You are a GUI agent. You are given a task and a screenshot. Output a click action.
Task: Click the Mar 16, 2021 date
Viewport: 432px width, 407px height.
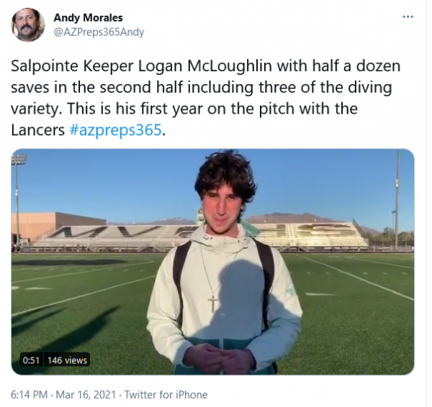pyautogui.click(x=86, y=395)
